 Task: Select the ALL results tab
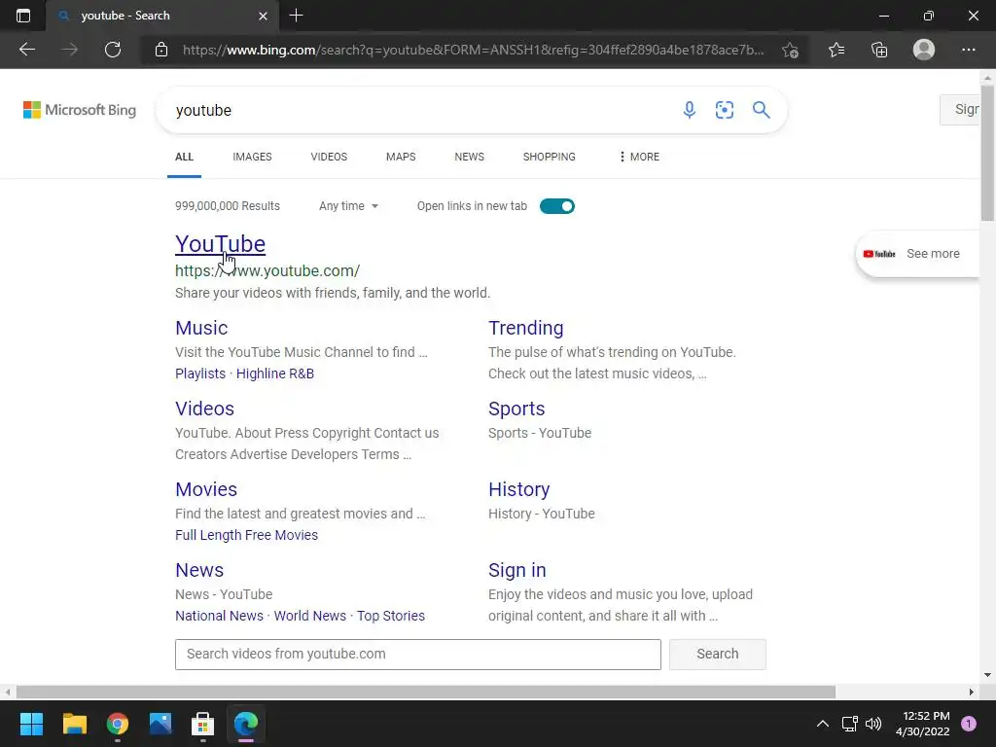tap(184, 157)
